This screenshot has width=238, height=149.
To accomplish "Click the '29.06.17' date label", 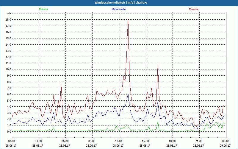I will 226,145.
